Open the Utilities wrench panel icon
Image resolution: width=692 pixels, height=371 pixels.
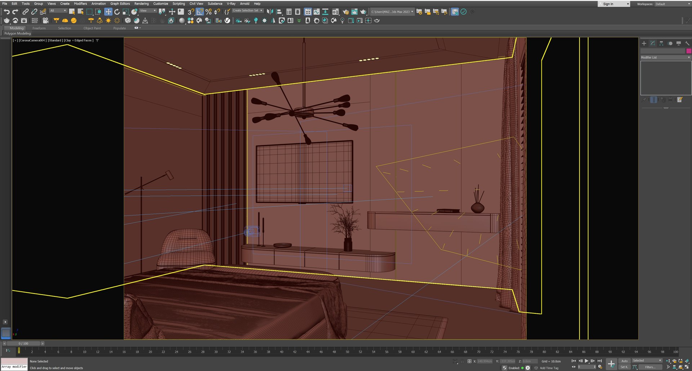687,43
